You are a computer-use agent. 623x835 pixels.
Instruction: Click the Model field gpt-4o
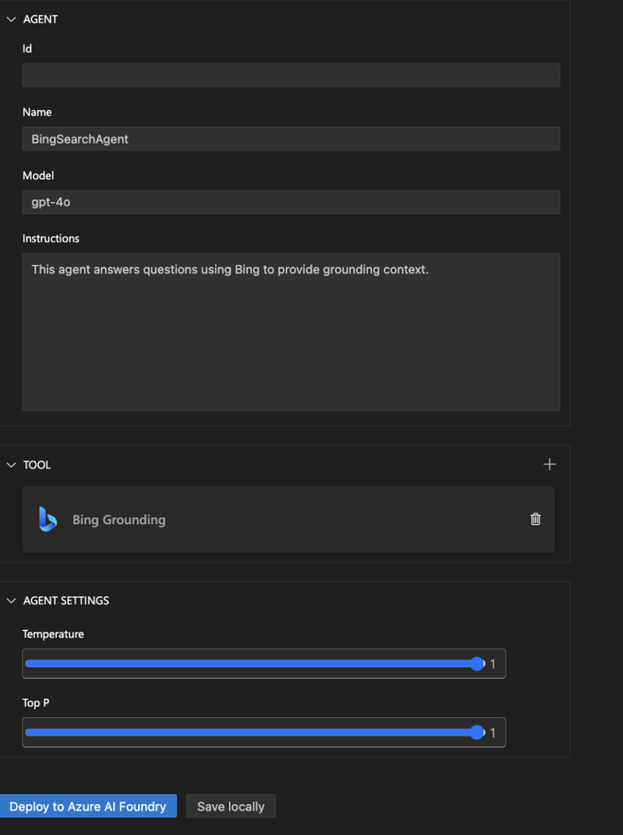pyautogui.click(x=291, y=202)
